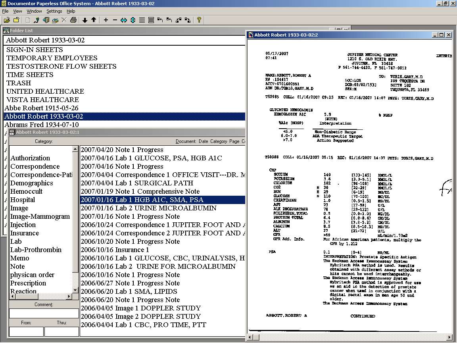This screenshot has width=457, height=343.
Task: Click the plus zoom-in toolbar icon
Action: pyautogui.click(x=106, y=20)
